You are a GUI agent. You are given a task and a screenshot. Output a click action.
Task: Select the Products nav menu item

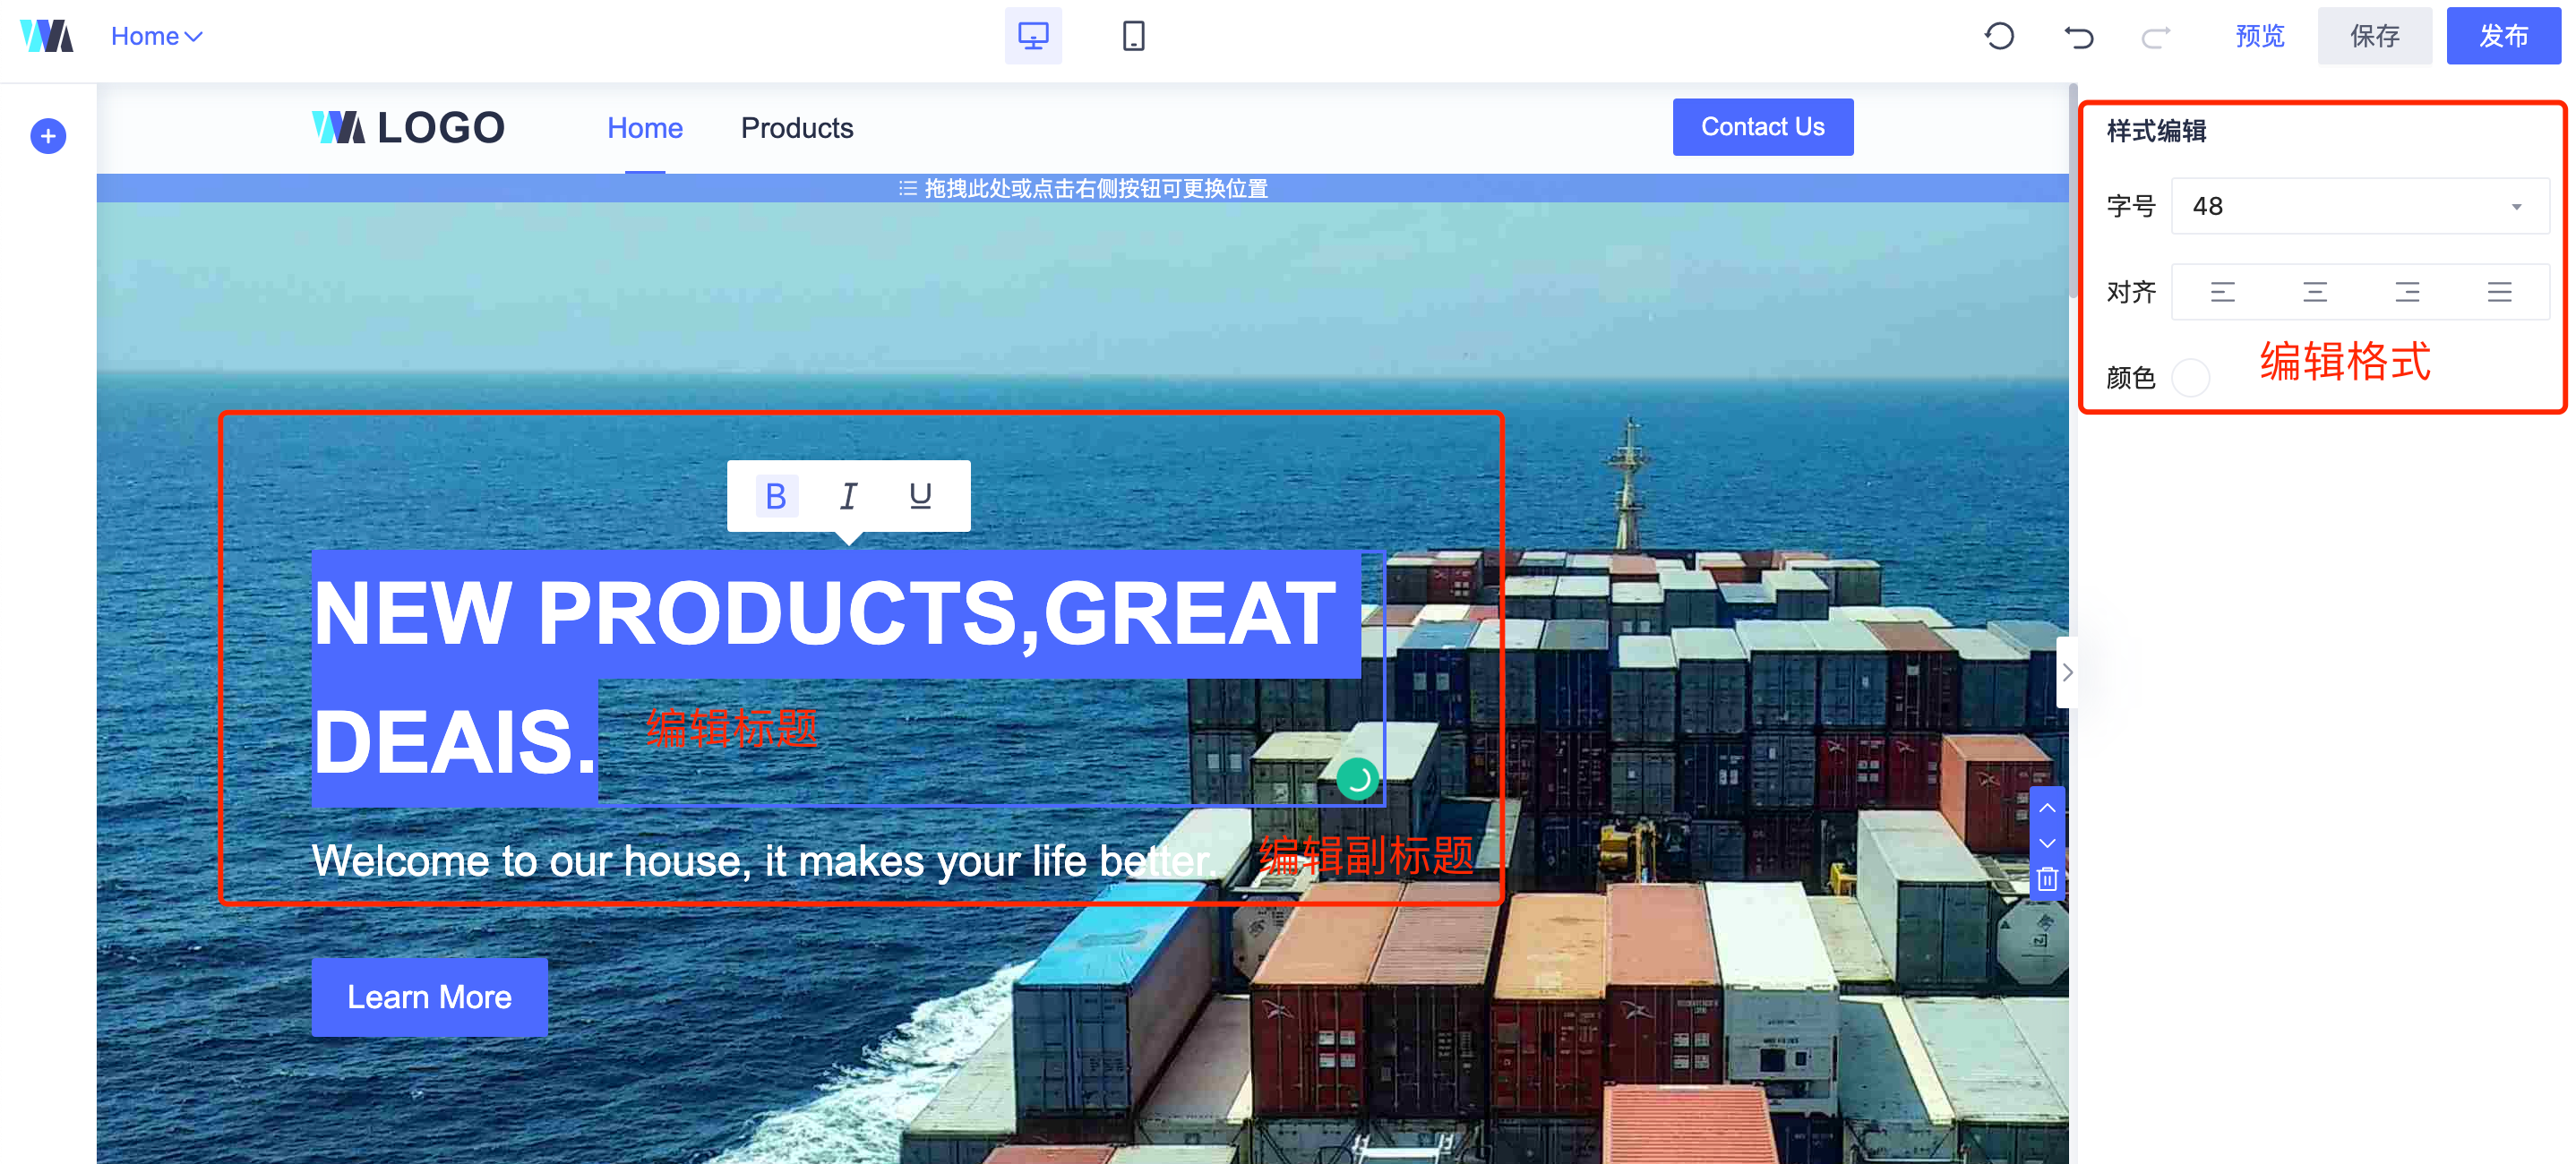click(x=796, y=128)
